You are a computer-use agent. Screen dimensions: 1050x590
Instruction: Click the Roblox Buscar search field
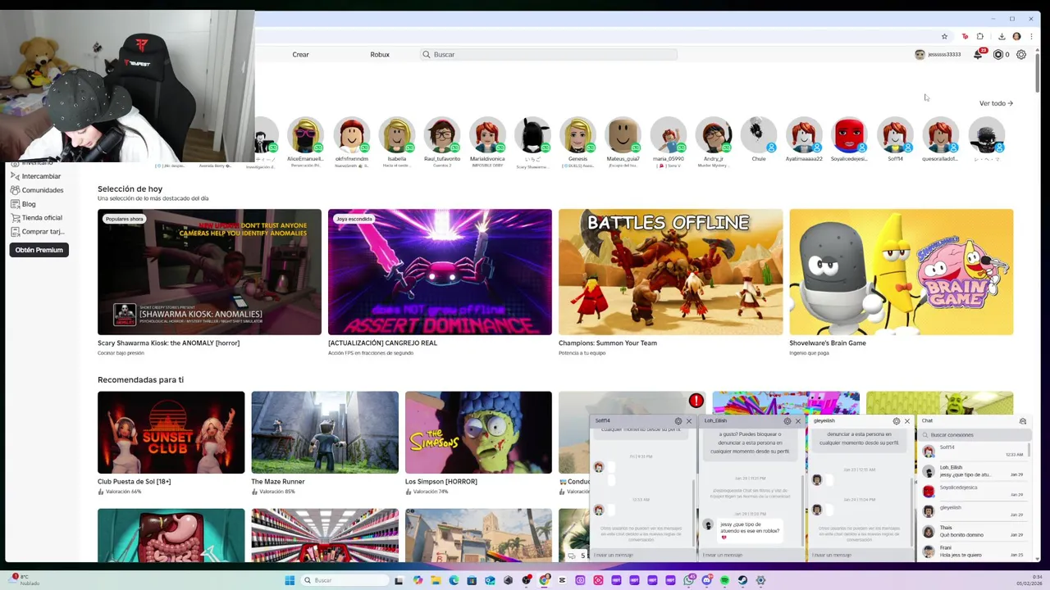pos(548,54)
